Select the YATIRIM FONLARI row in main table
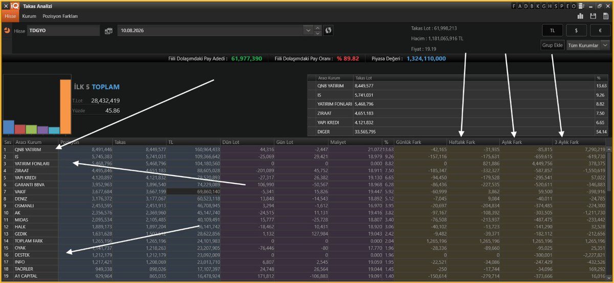Viewport: 614px width, 283px height. pyautogui.click(x=304, y=163)
